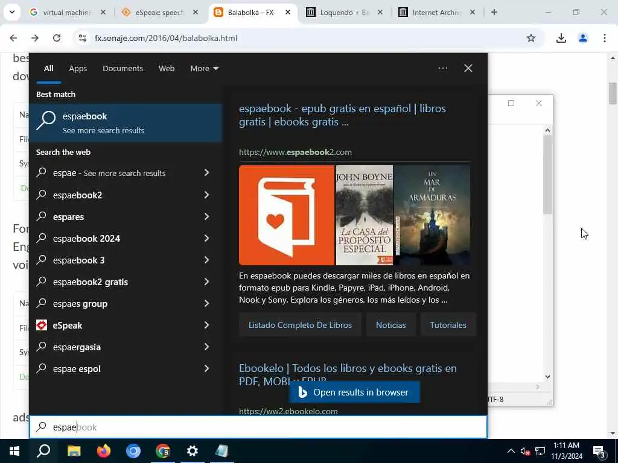Show hidden system tray icons
The height and width of the screenshot is (463, 618).
[x=511, y=451]
